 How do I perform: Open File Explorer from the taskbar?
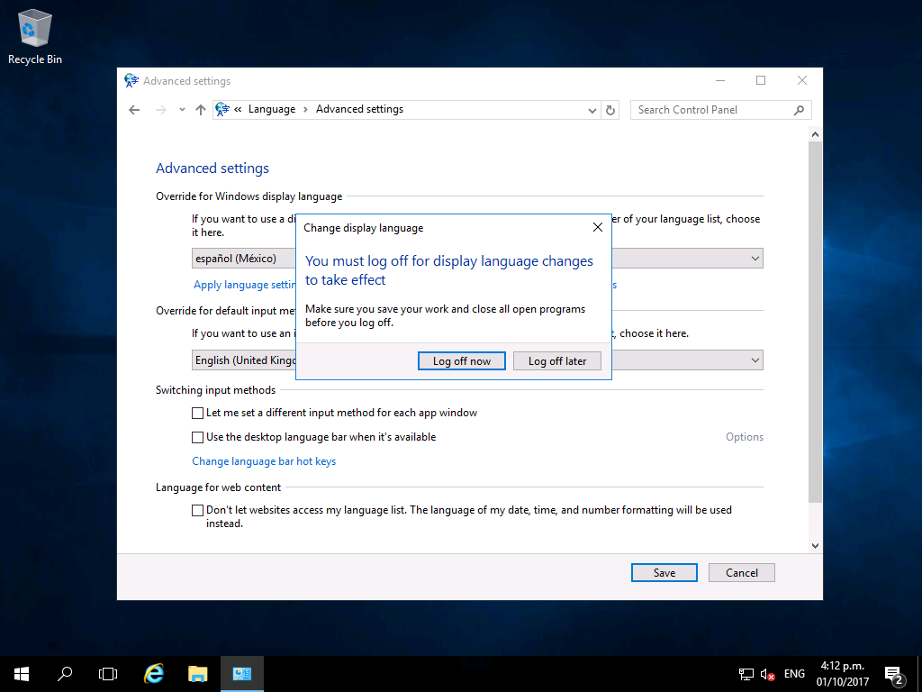[197, 674]
